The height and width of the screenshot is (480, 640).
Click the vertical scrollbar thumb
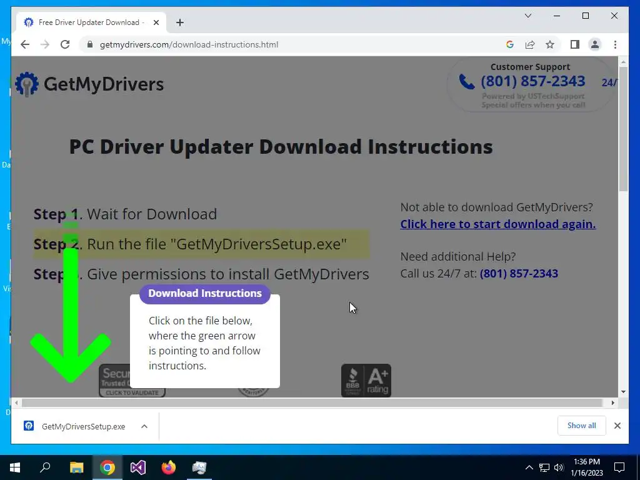(x=623, y=129)
